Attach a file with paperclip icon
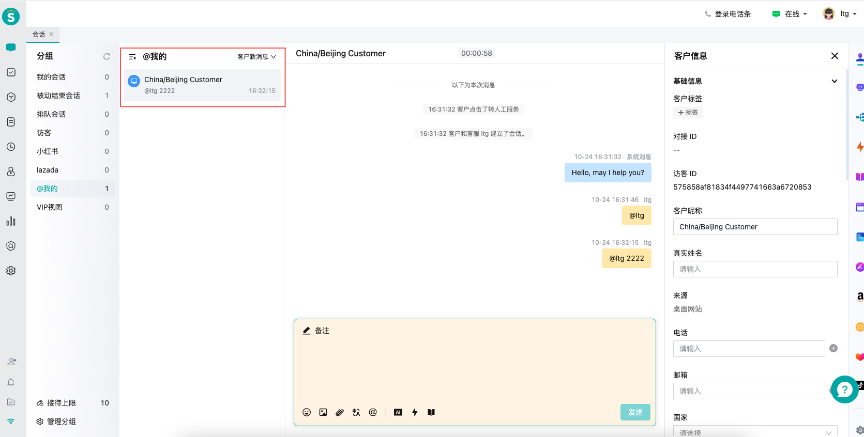864x437 pixels. (340, 412)
